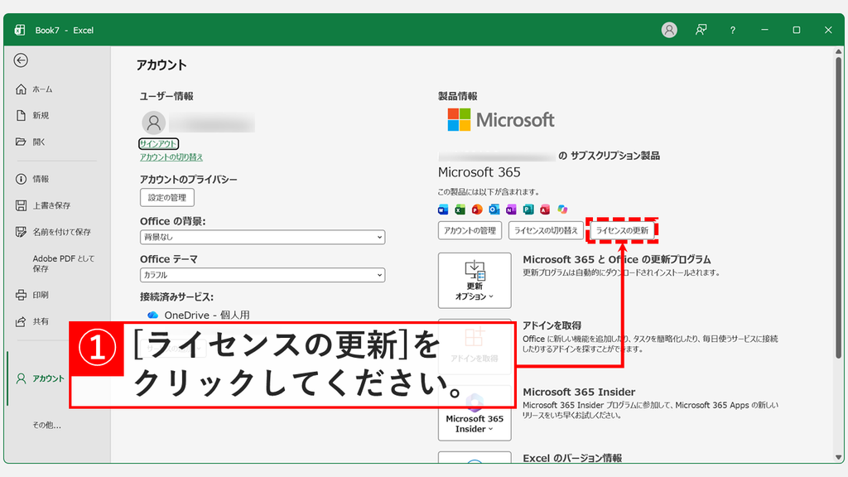Click the サインアウト link
The image size is (848, 477).
point(158,144)
